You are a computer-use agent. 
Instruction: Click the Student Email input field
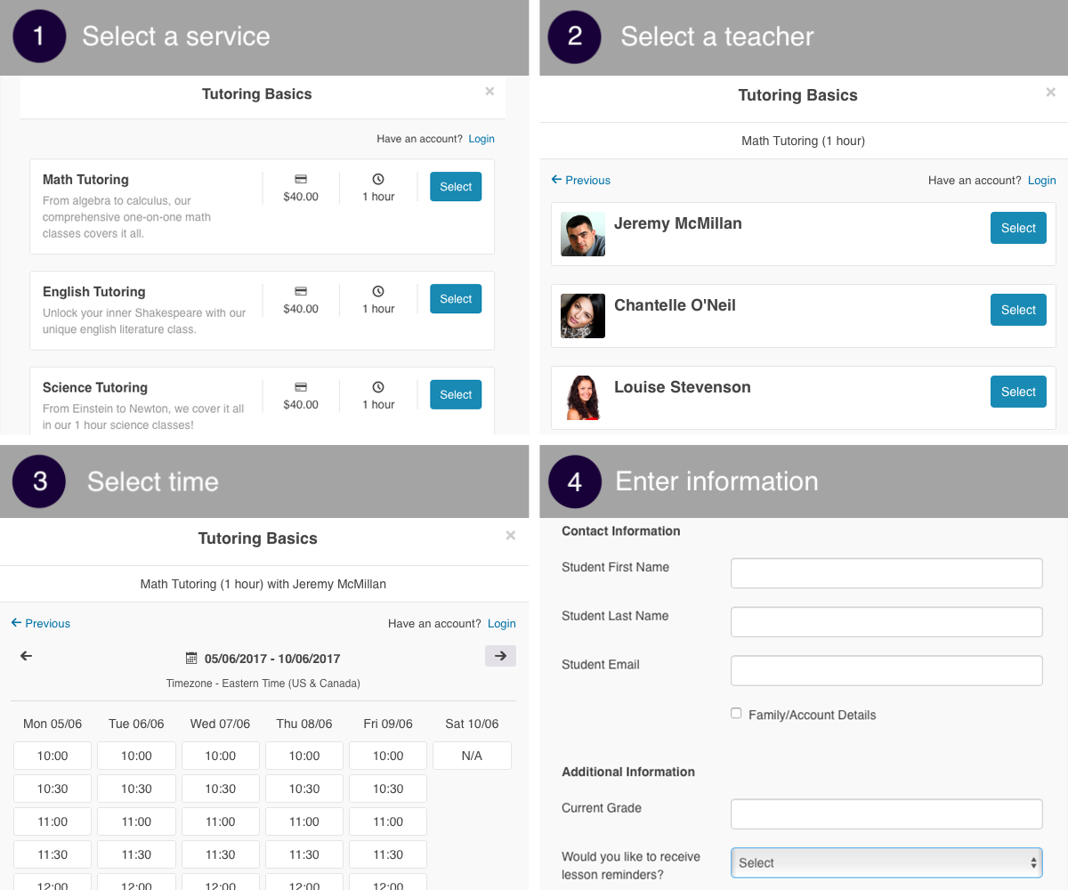click(886, 671)
